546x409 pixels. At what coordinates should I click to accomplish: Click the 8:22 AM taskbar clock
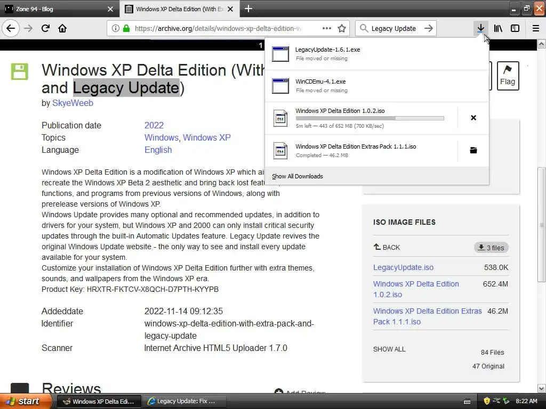(x=526, y=401)
